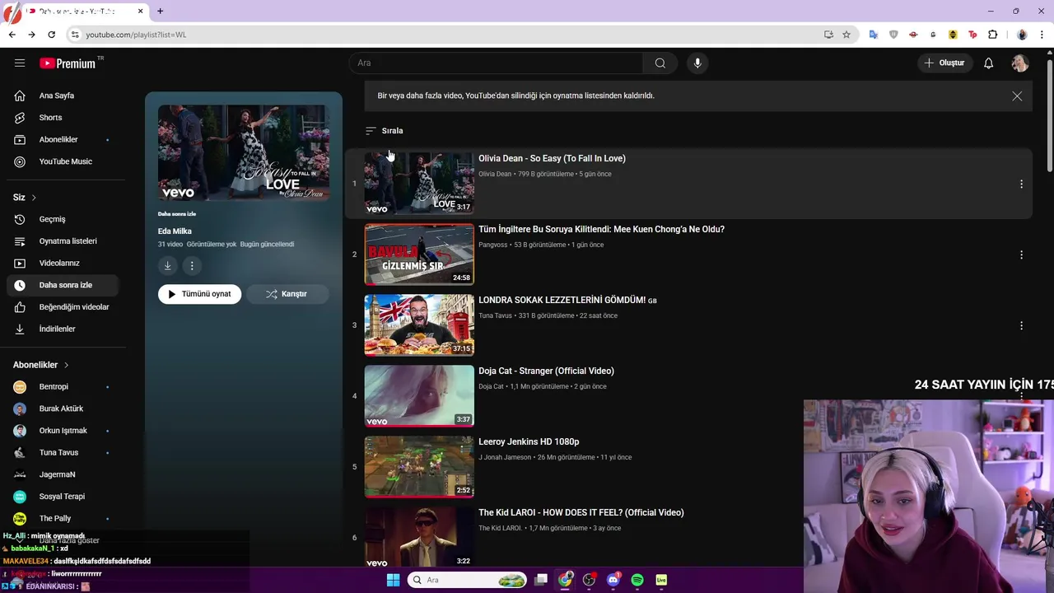Click the page vertical scrollbar
Viewport: 1054px width, 593px height.
(1050, 115)
